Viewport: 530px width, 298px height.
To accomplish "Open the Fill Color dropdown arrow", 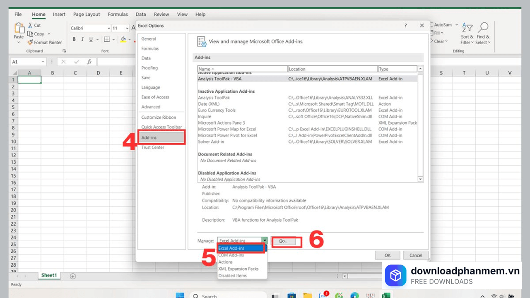I will point(130,39).
